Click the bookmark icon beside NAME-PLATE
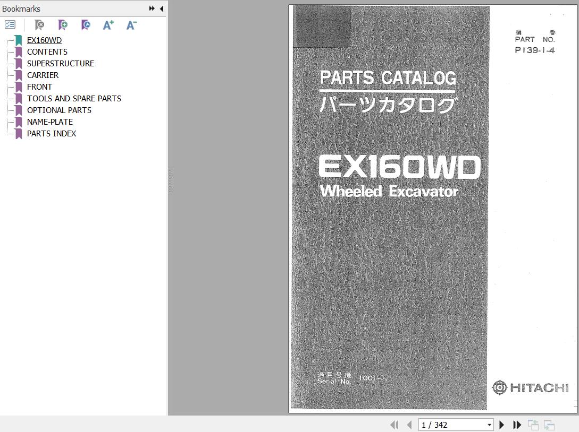This screenshot has width=579, height=432. tap(19, 122)
